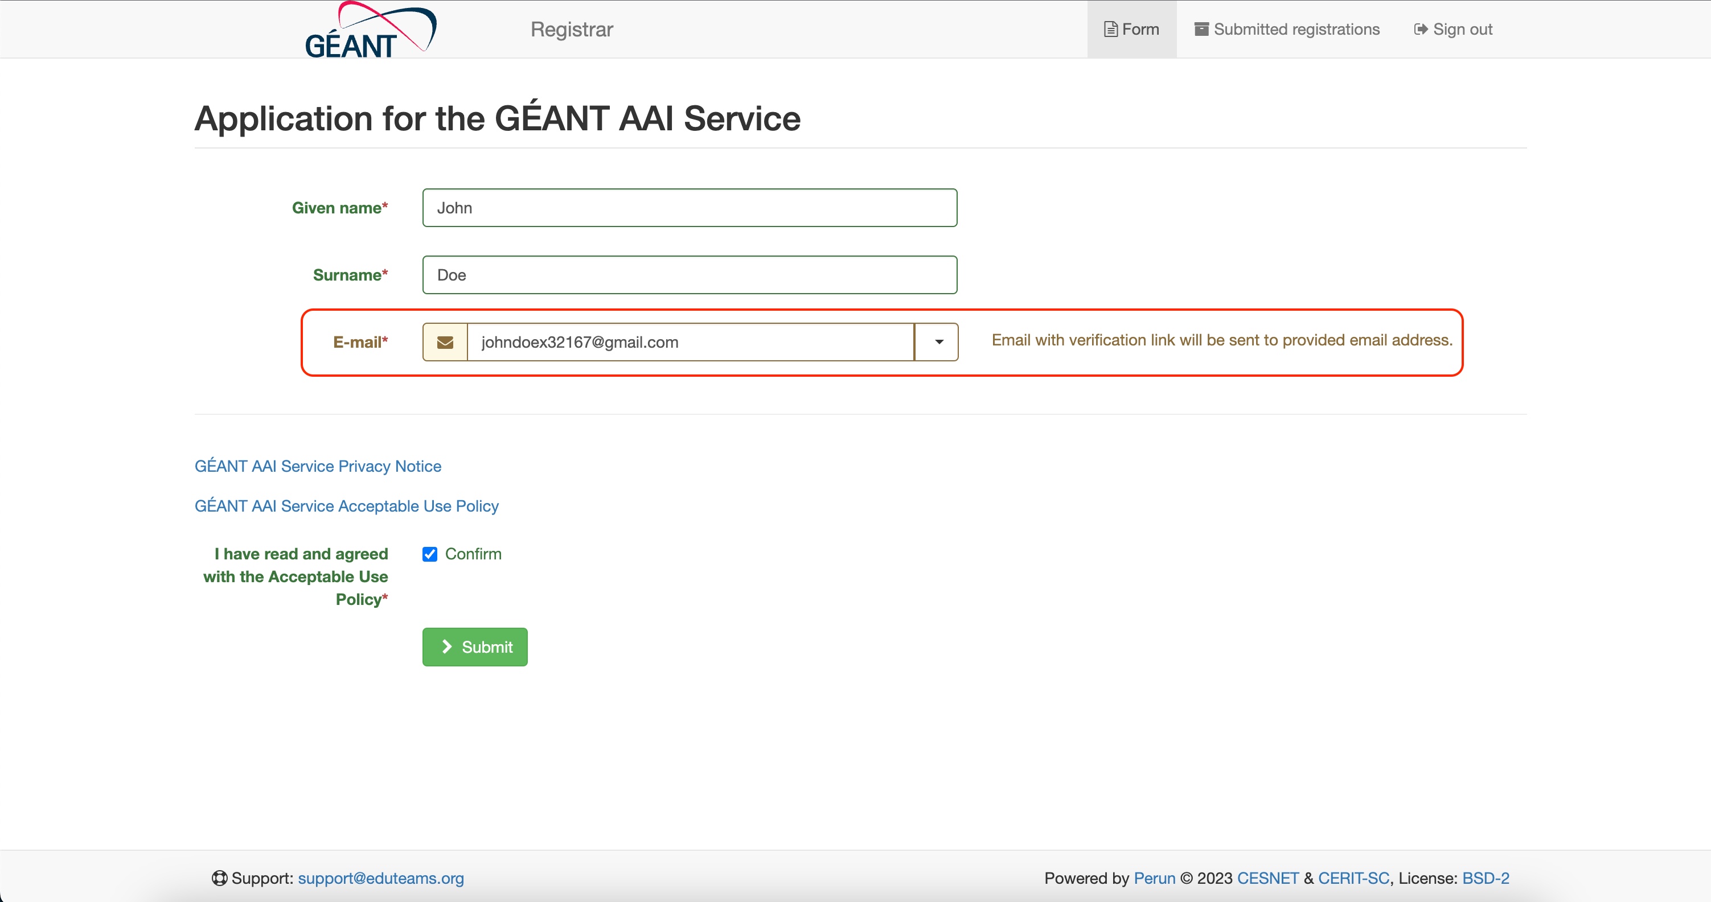
Task: Click the Surname label
Action: pos(350,275)
